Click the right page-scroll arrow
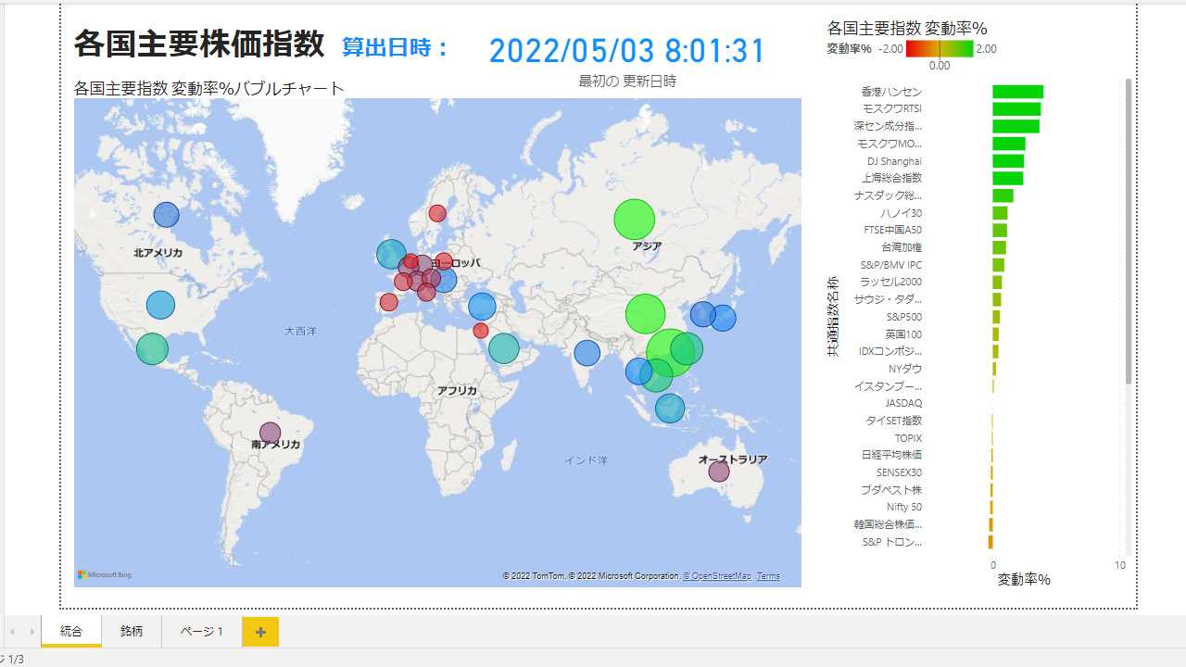Image resolution: width=1186 pixels, height=667 pixels. click(x=32, y=632)
